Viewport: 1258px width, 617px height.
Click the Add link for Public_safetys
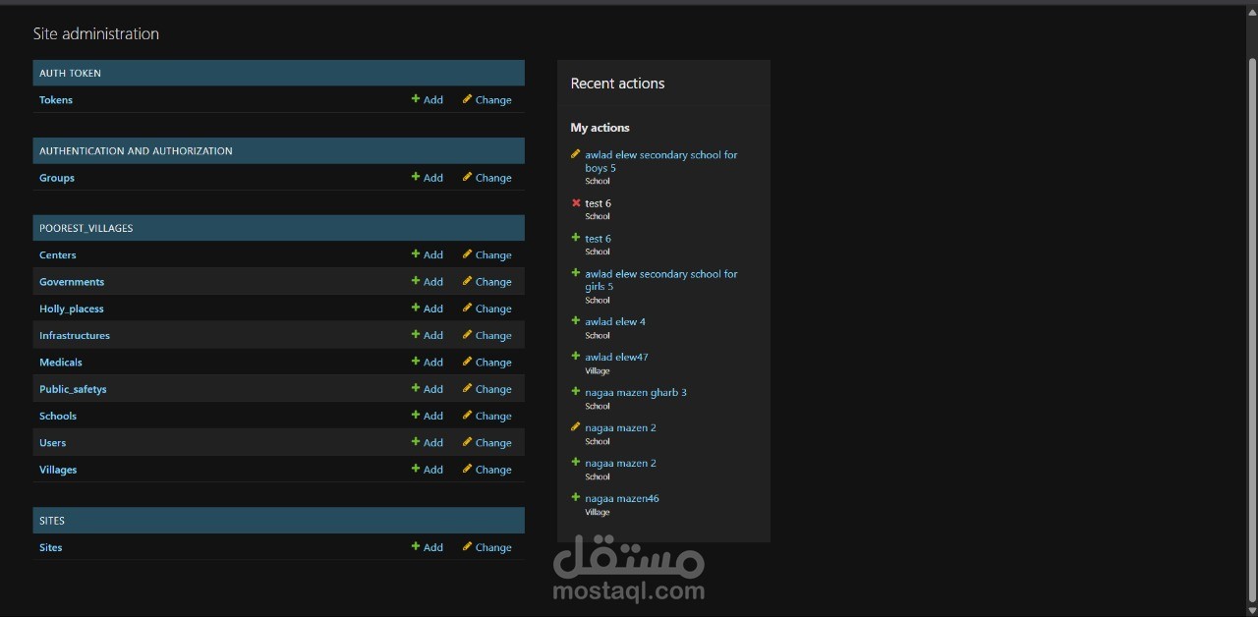432,389
